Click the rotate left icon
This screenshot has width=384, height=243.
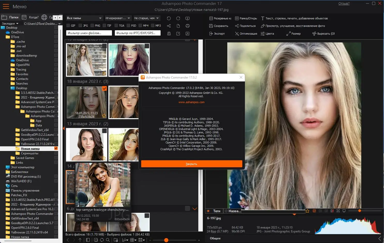(169, 18)
